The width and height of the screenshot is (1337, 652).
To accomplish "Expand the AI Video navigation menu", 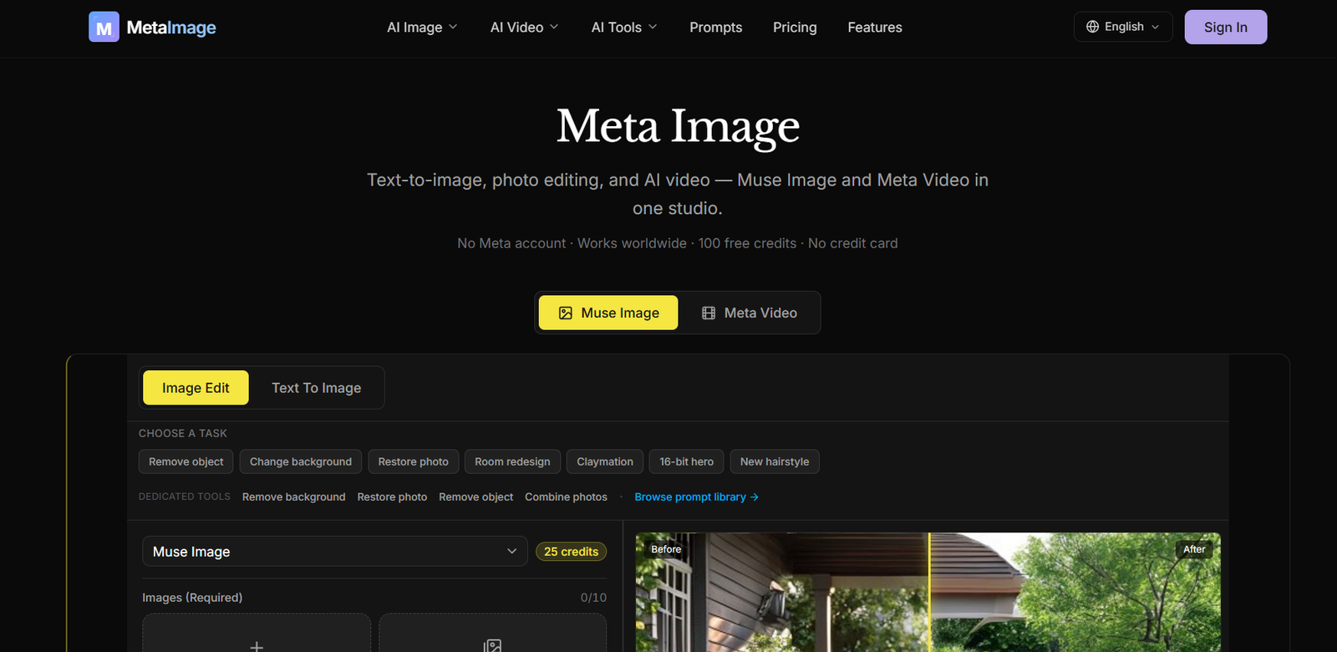I will 524,28.
